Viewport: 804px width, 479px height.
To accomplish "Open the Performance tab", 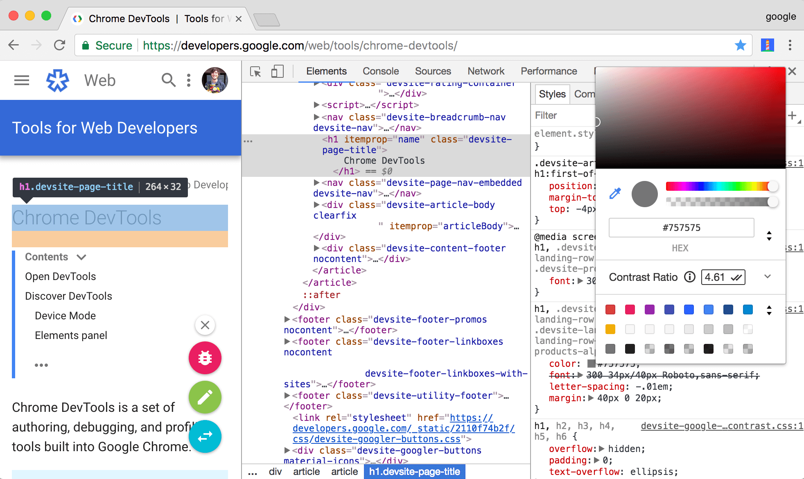I will point(549,71).
